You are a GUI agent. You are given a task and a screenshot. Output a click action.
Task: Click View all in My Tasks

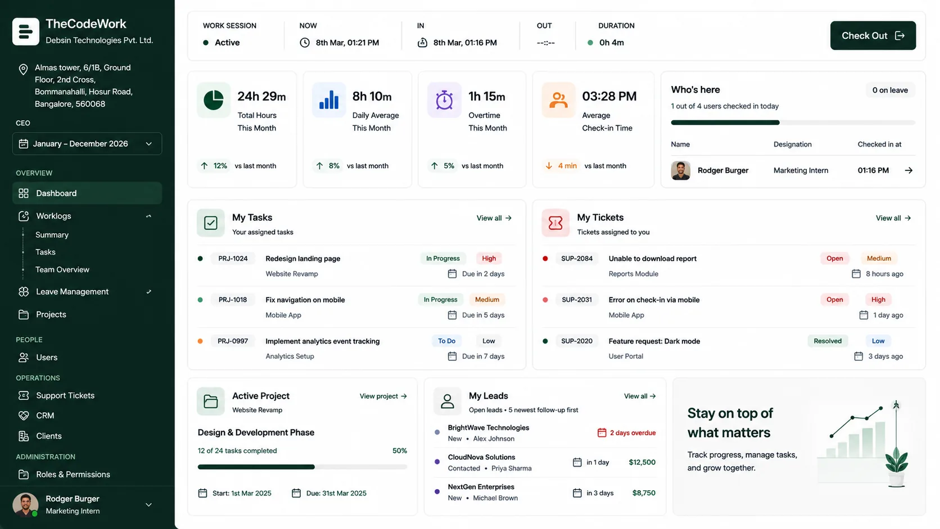[x=494, y=218]
